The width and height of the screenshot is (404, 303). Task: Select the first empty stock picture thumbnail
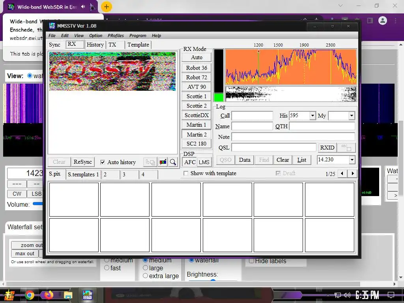coord(74,200)
